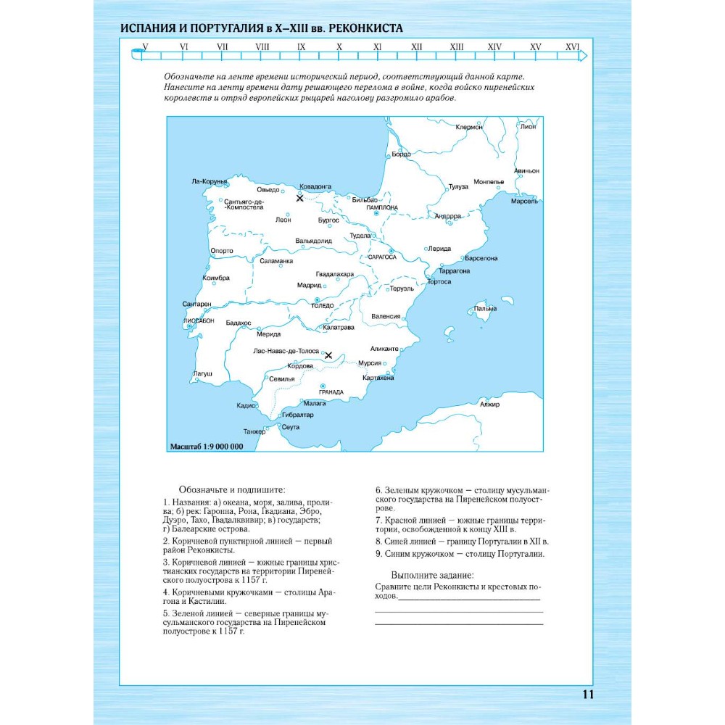Viewport: 725px width, 725px height.
Task: Pick century VIII on the timeline ribbon
Action: click(x=262, y=47)
